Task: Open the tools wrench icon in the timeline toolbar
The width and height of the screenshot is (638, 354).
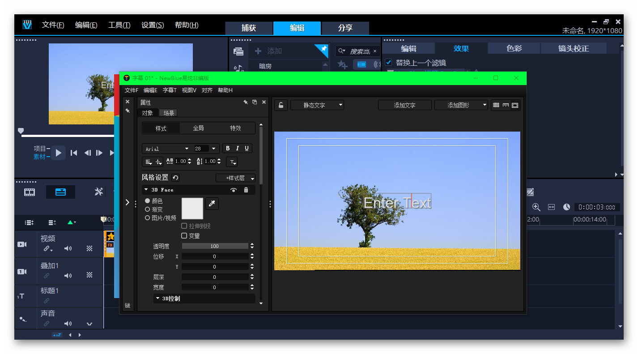Action: click(99, 192)
